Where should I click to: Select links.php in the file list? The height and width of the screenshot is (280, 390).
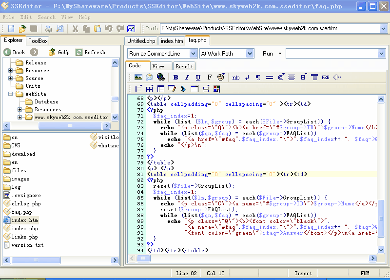tap(24, 237)
